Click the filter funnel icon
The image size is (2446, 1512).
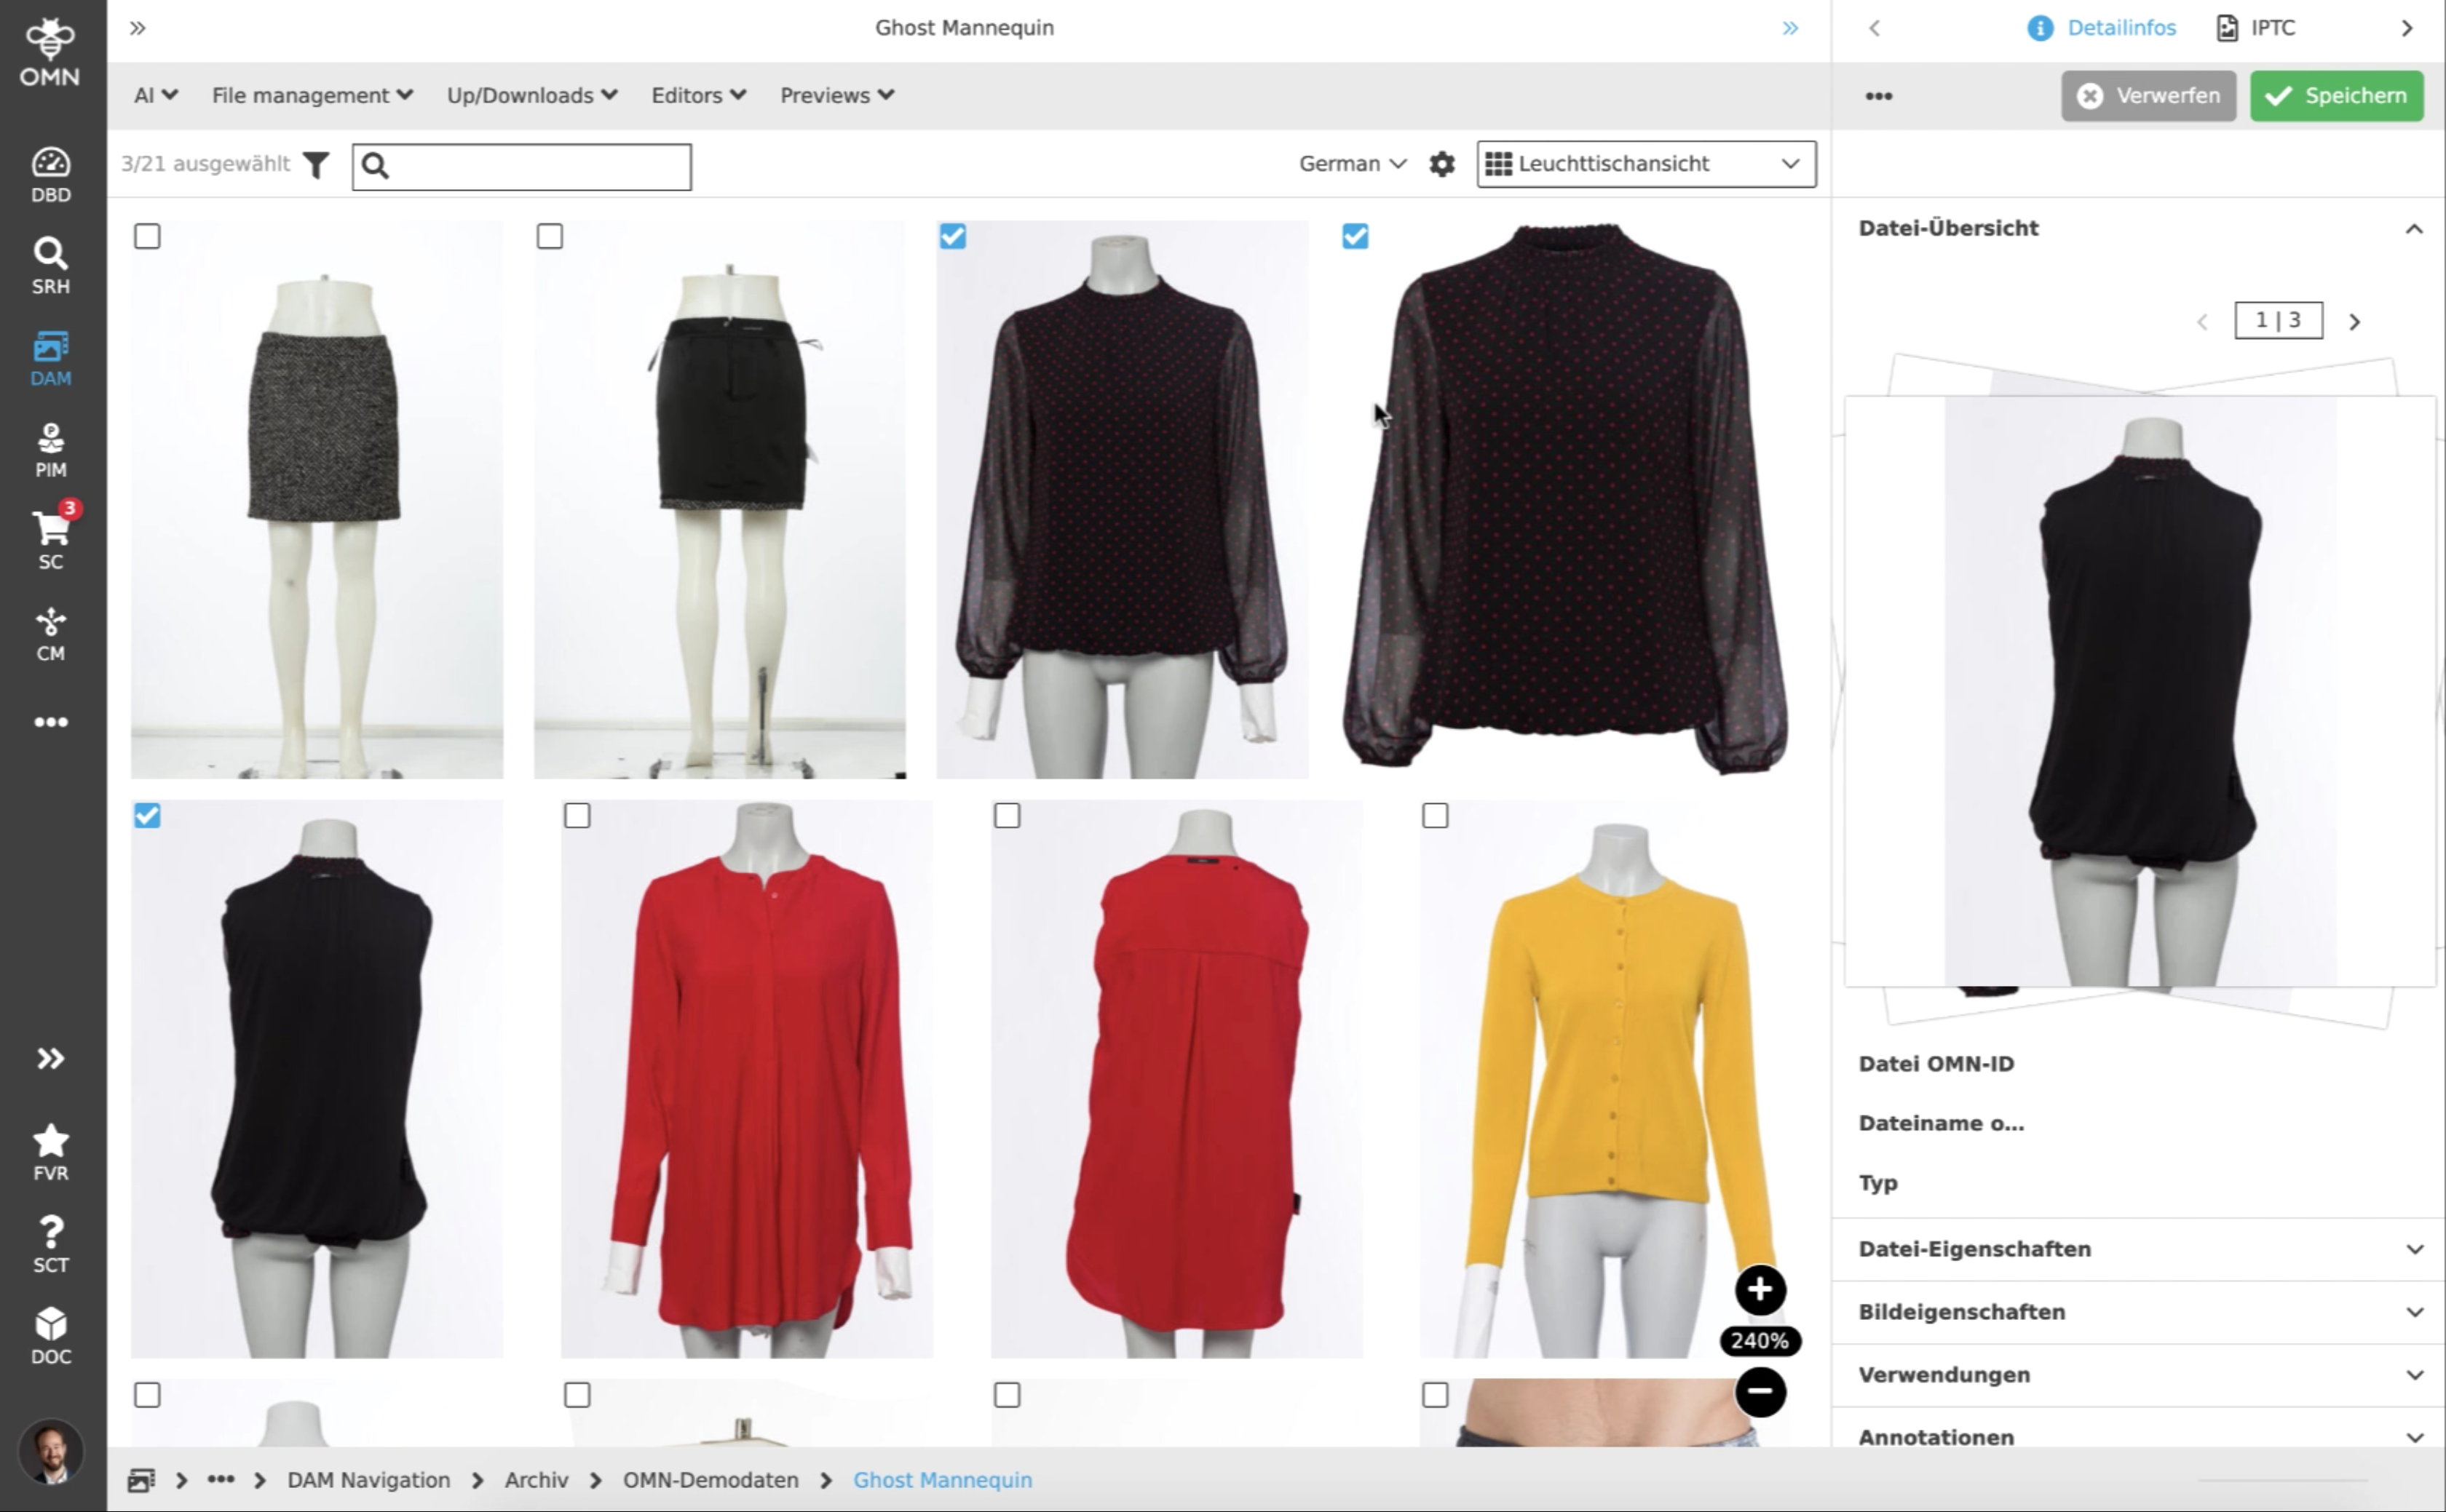(x=316, y=165)
